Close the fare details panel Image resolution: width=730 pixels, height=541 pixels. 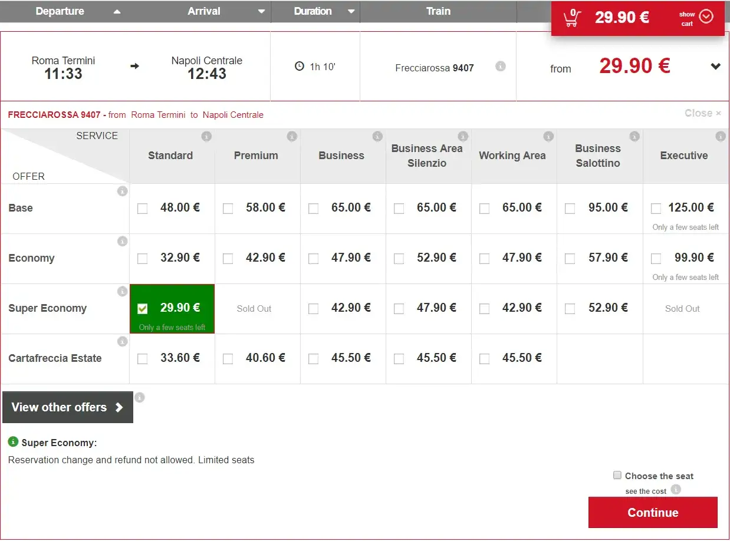(703, 113)
